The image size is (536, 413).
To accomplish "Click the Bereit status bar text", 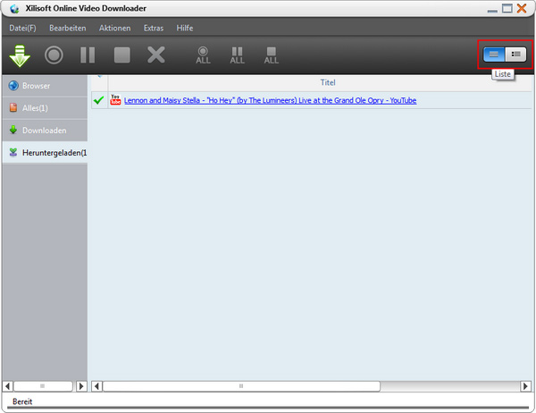I will tap(22, 401).
